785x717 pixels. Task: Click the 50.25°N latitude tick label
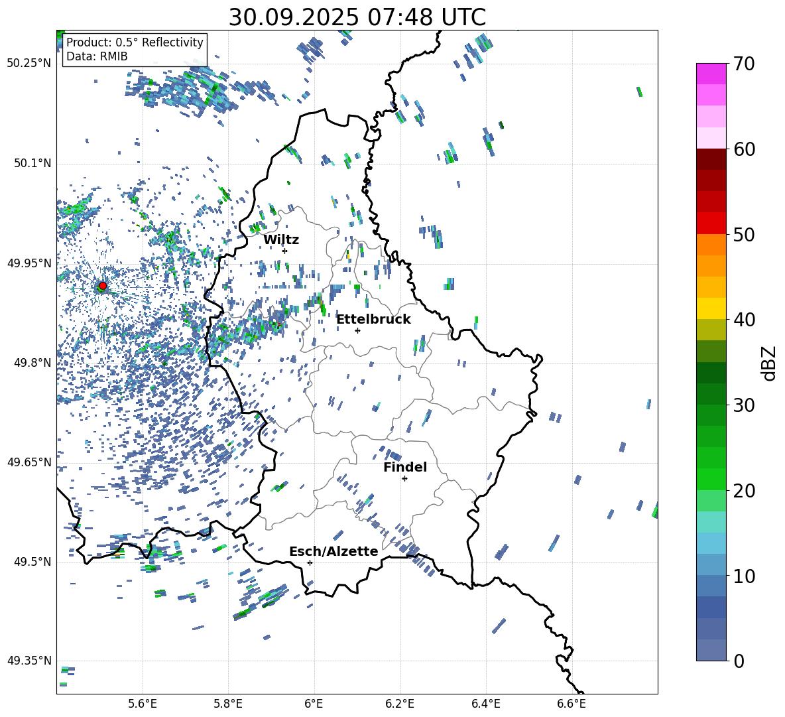(29, 63)
